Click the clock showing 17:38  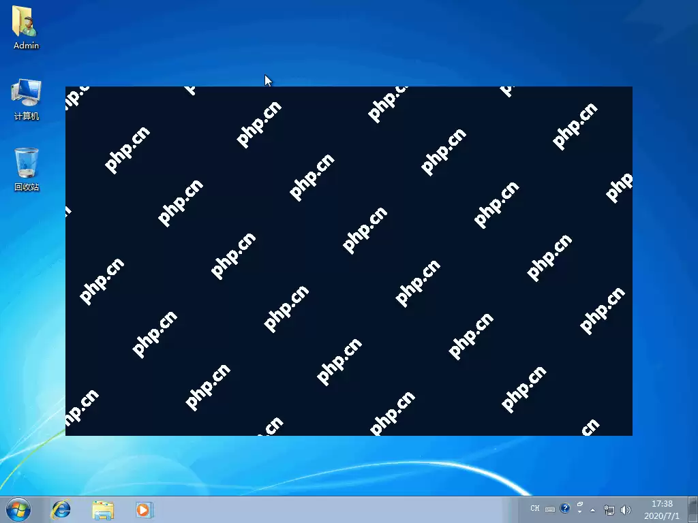[661, 504]
